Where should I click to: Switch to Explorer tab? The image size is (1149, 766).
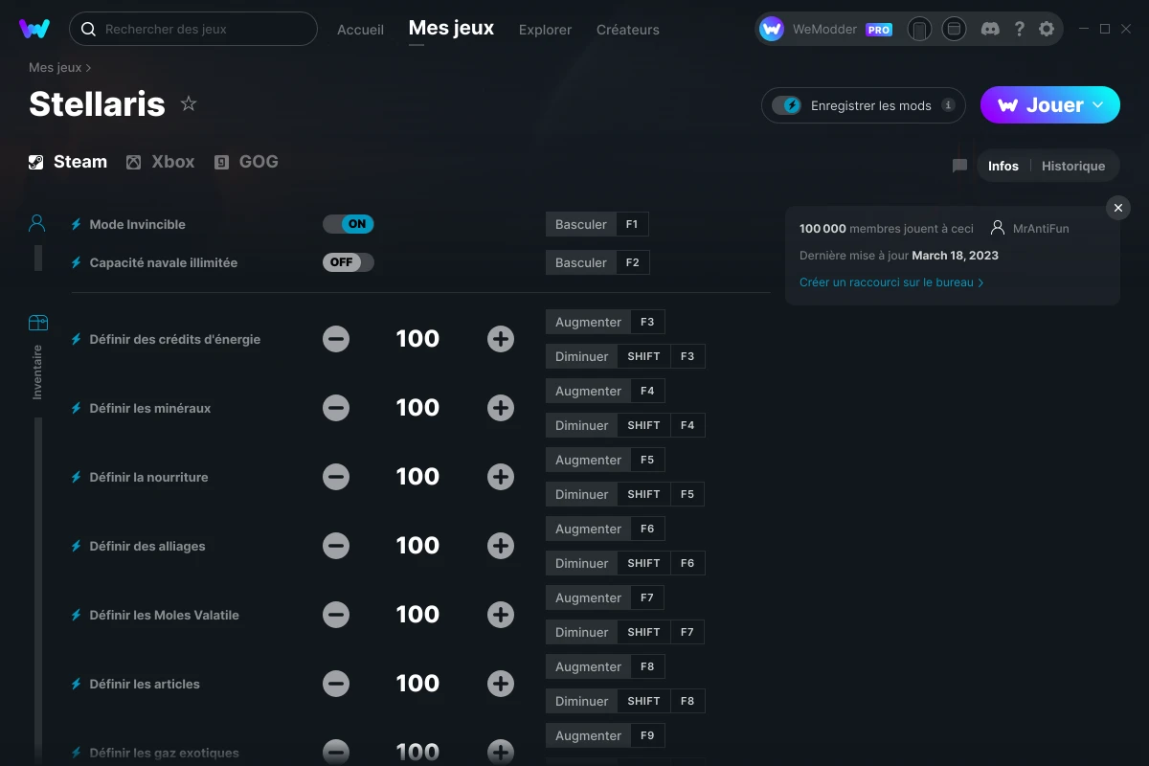pyautogui.click(x=545, y=30)
